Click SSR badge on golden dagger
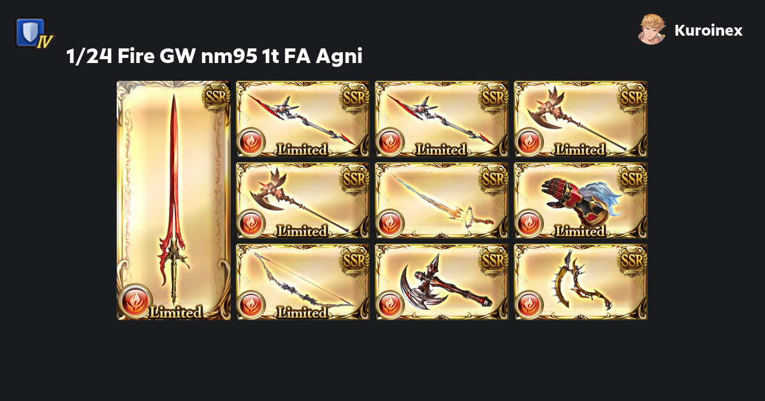 (633, 260)
